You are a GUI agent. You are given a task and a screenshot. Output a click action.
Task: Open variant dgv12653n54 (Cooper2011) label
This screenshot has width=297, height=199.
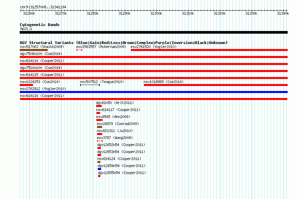click(x=121, y=152)
